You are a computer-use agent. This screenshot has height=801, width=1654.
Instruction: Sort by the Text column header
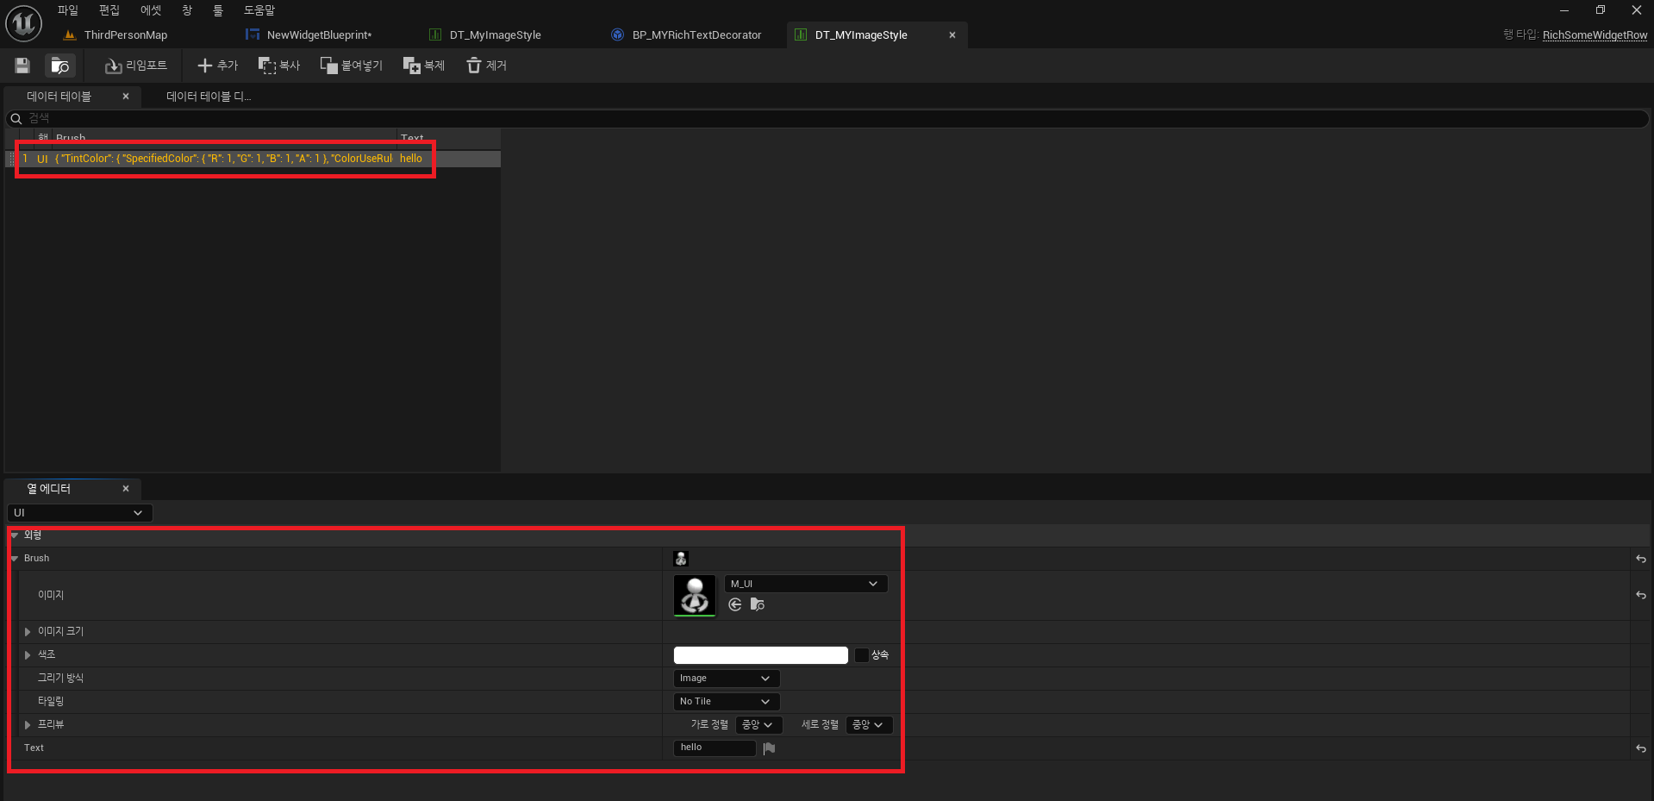tap(448, 138)
